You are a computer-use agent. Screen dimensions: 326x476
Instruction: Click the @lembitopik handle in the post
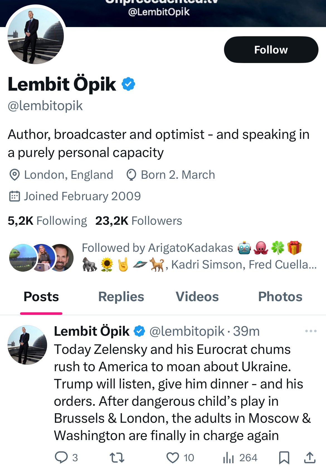pyautogui.click(x=187, y=331)
